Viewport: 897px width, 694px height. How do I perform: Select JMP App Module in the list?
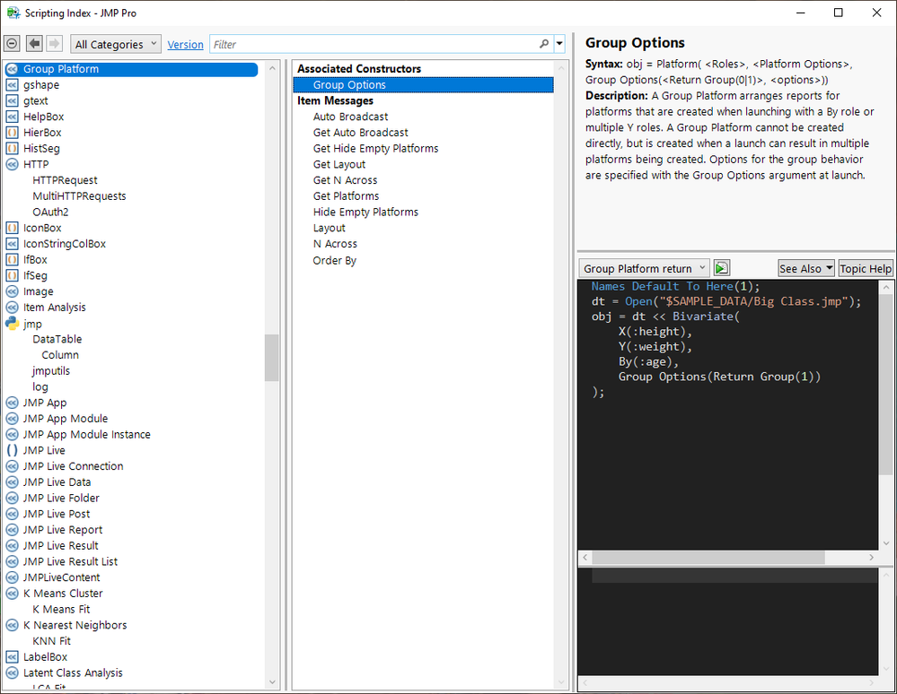[66, 419]
